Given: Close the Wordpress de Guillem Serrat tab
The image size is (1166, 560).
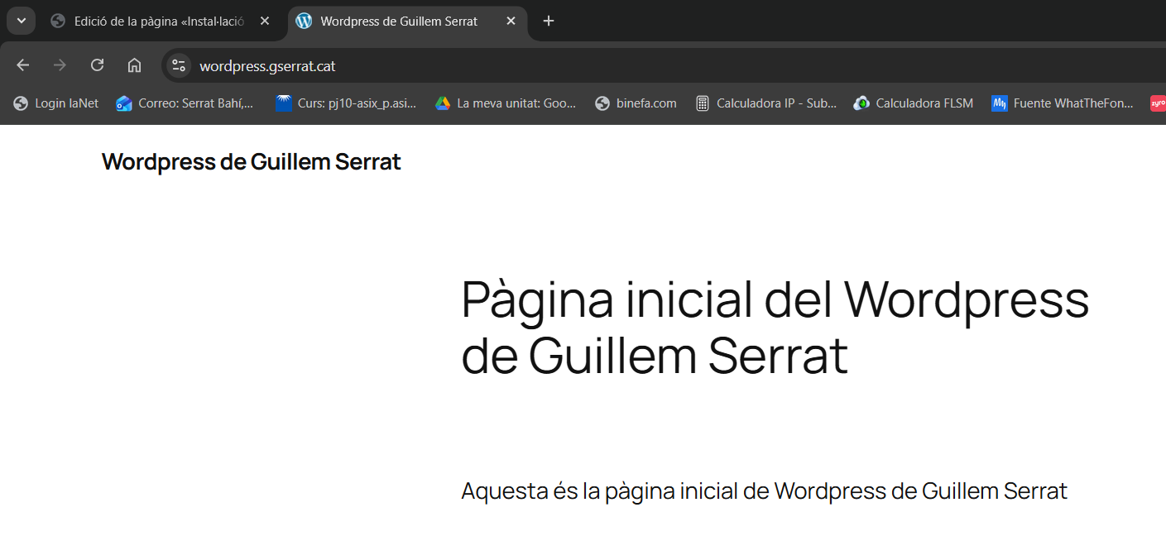Looking at the screenshot, I should click(x=511, y=21).
